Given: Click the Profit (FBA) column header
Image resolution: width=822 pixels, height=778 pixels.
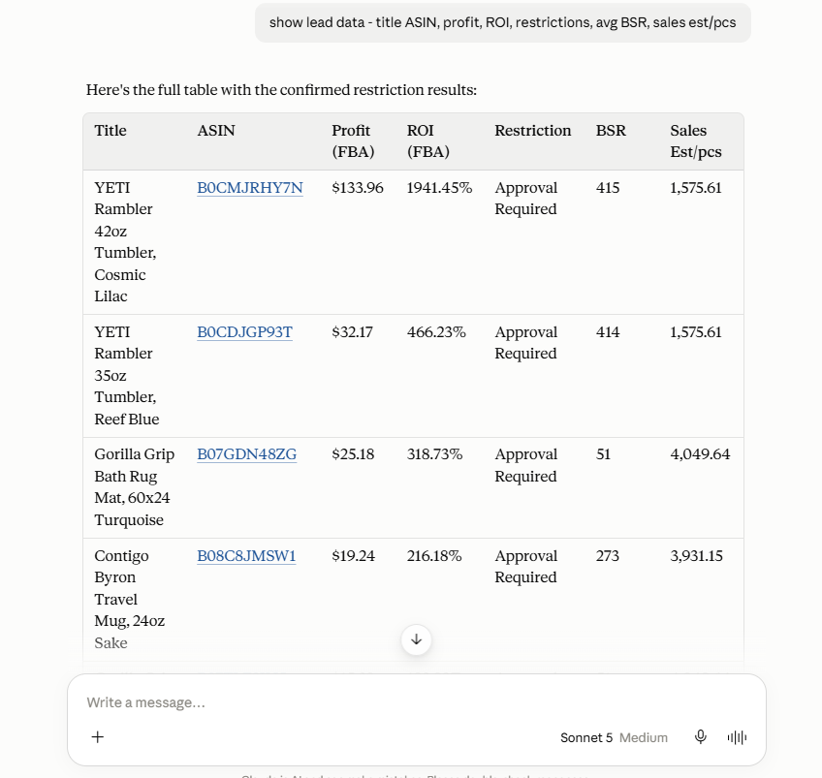Looking at the screenshot, I should coord(353,140).
